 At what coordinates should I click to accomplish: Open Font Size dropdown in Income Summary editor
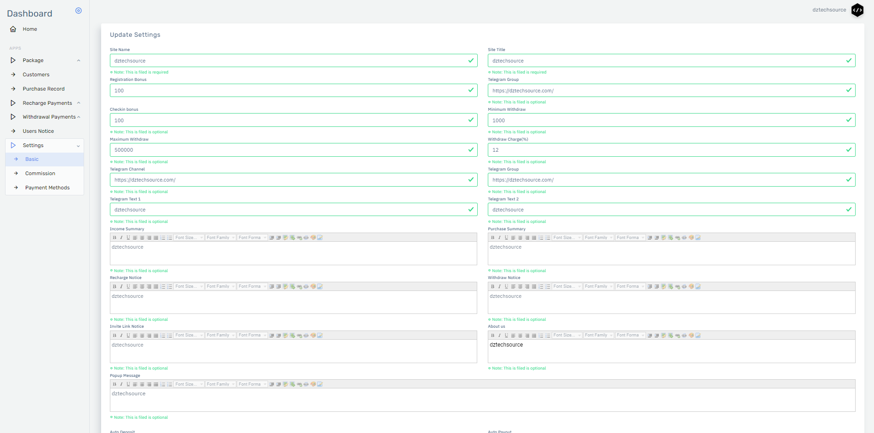[189, 238]
